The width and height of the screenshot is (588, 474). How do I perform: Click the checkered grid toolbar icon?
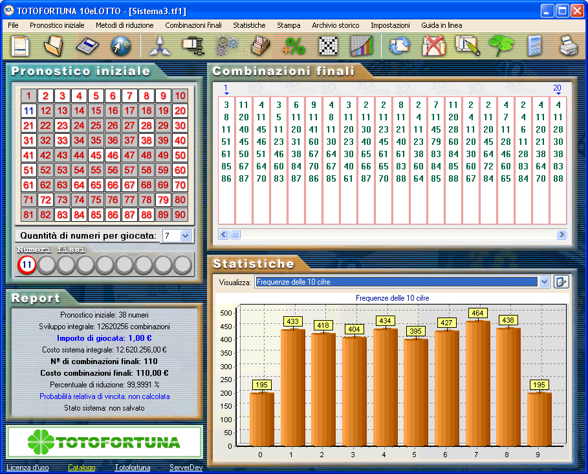(328, 46)
